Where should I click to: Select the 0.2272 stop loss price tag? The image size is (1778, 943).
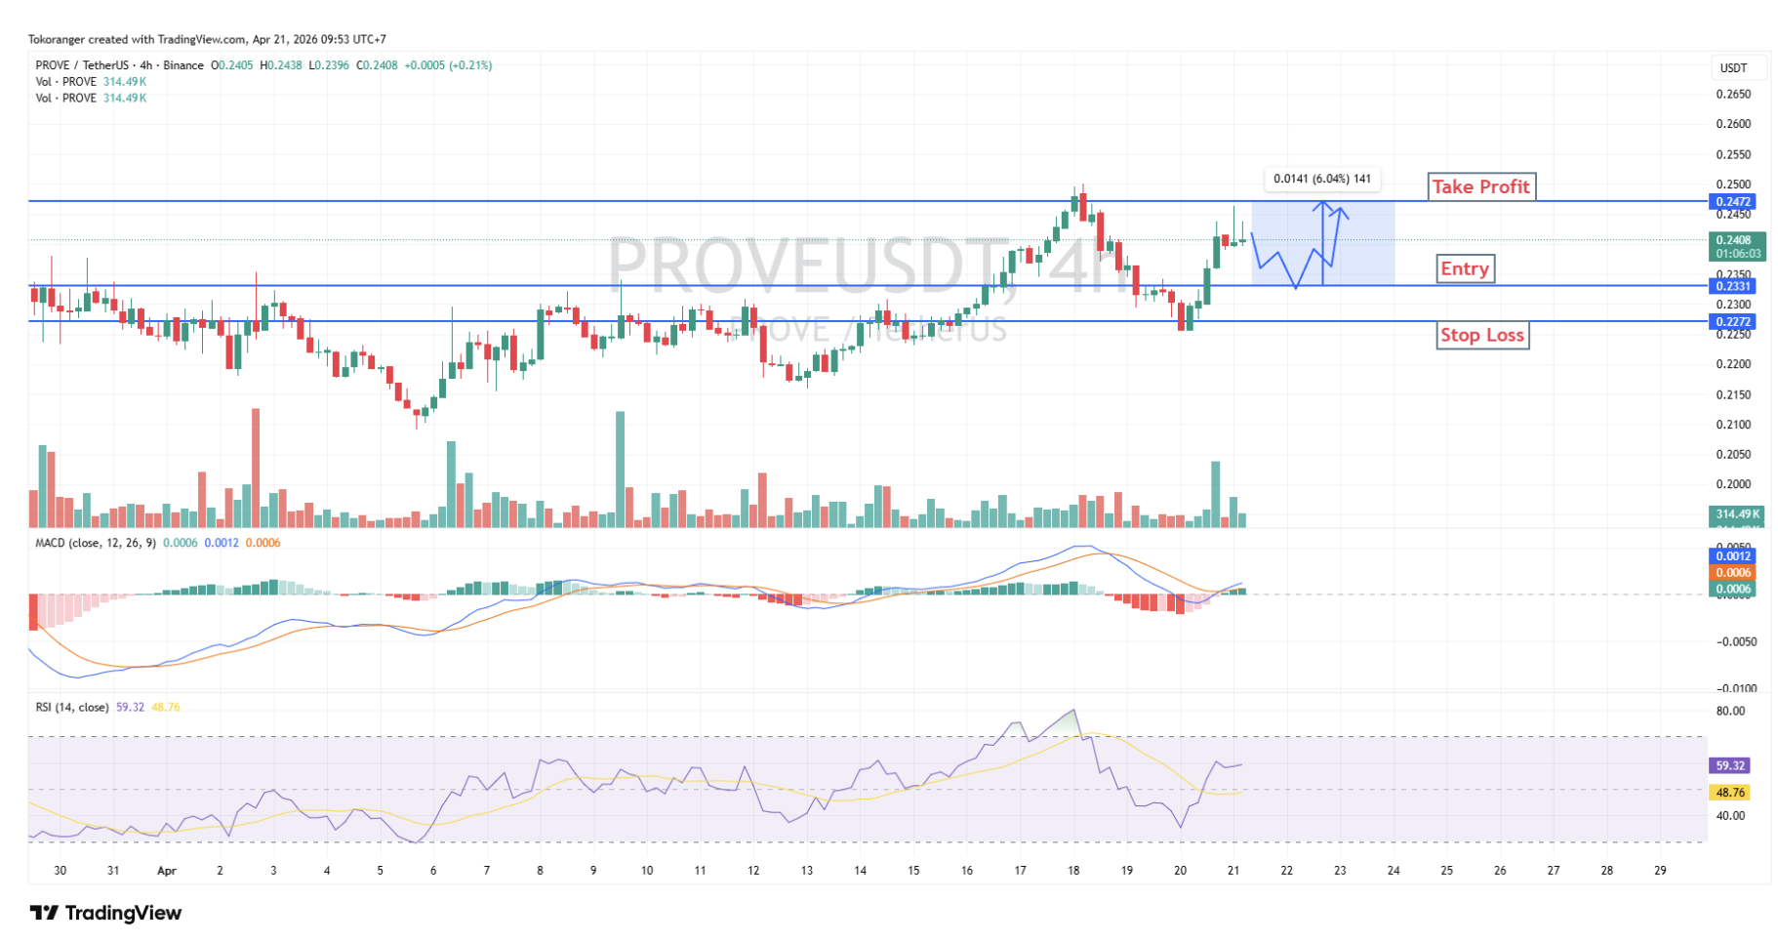[x=1734, y=321]
